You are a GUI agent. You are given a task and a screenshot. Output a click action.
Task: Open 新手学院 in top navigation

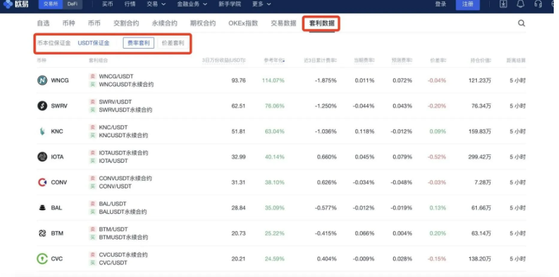tap(230, 5)
